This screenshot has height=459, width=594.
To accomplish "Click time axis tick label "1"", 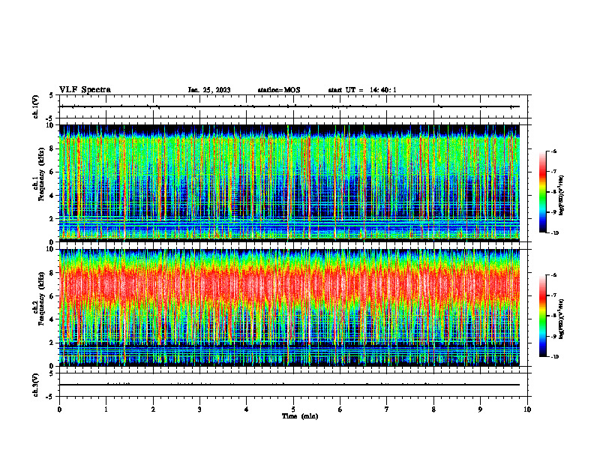I will click(106, 409).
